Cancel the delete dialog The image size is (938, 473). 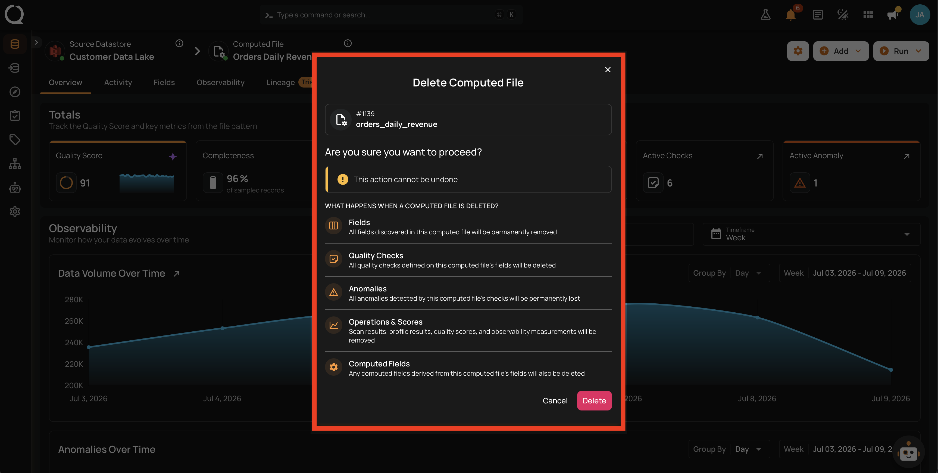pos(555,400)
